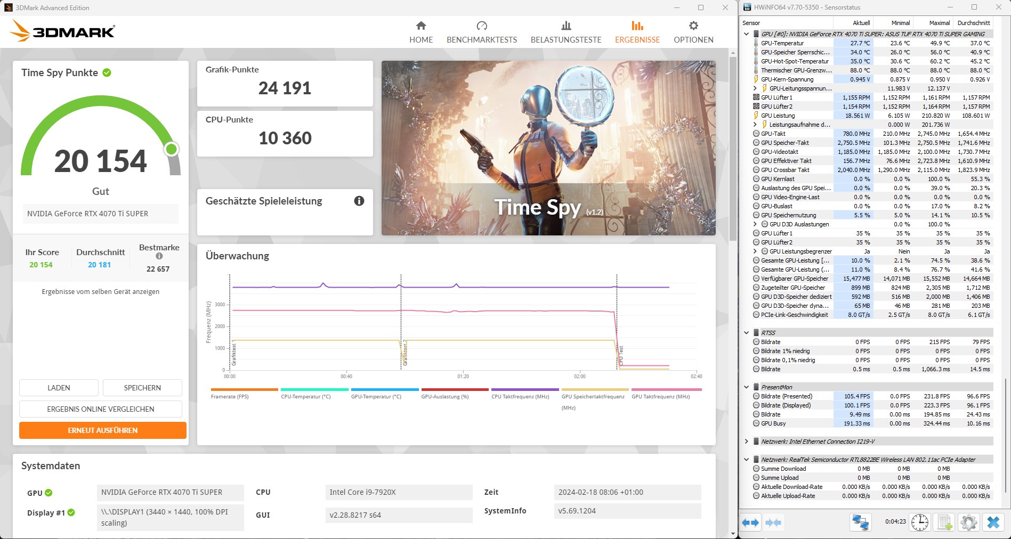Viewport: 1011px width, 539px height.
Task: Click the expand-columns arrows button in HWiNFO
Action: (x=750, y=522)
